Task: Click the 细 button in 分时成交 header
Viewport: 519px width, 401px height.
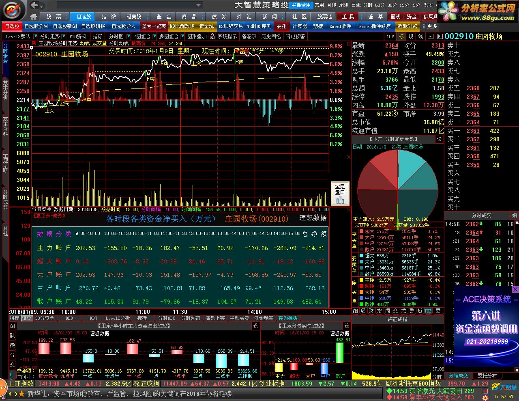Action: (x=515, y=216)
